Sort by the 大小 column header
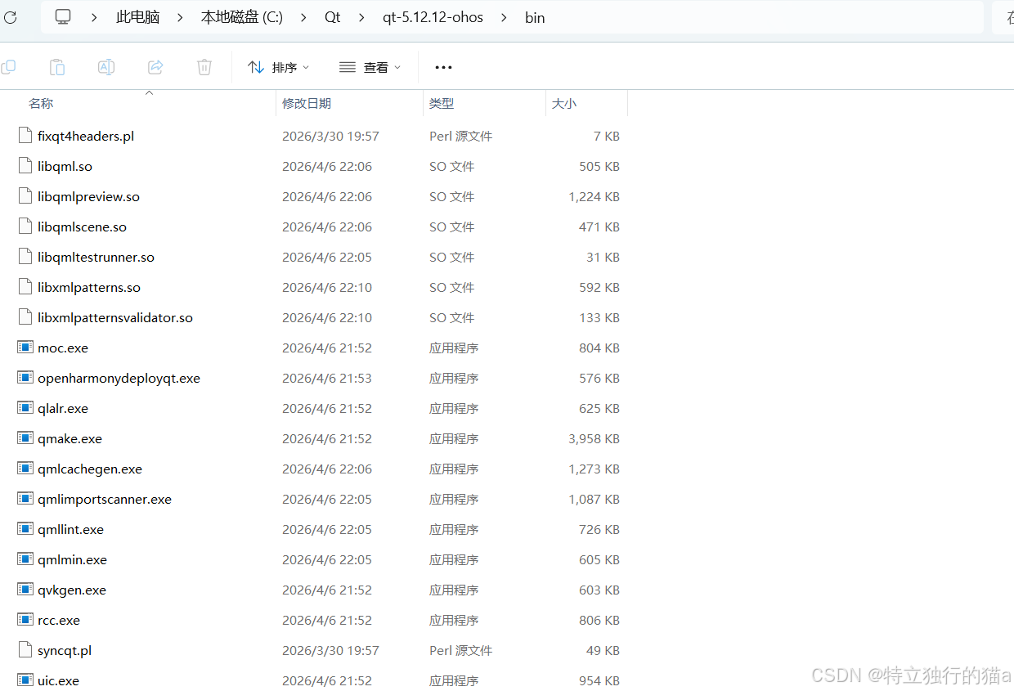This screenshot has width=1014, height=691. (x=564, y=103)
